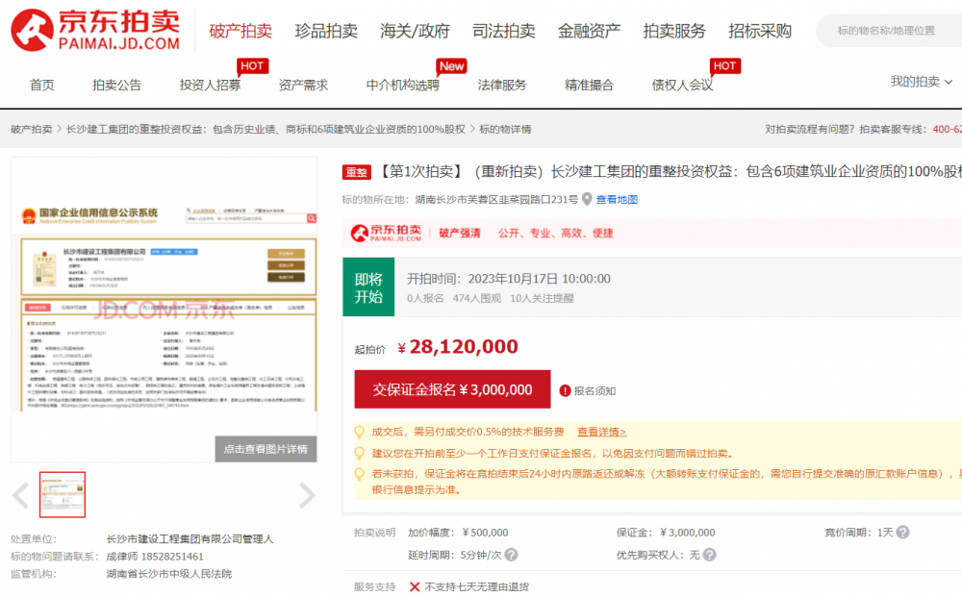The width and height of the screenshot is (962, 597).
Task: Open the 查看地图 link
Action: [x=617, y=200]
